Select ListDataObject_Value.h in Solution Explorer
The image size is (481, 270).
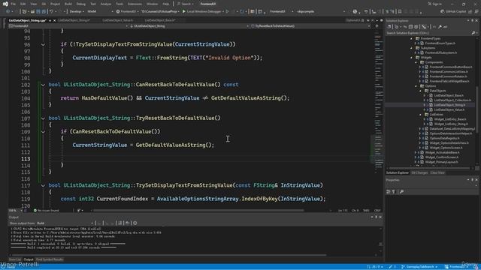point(449,109)
